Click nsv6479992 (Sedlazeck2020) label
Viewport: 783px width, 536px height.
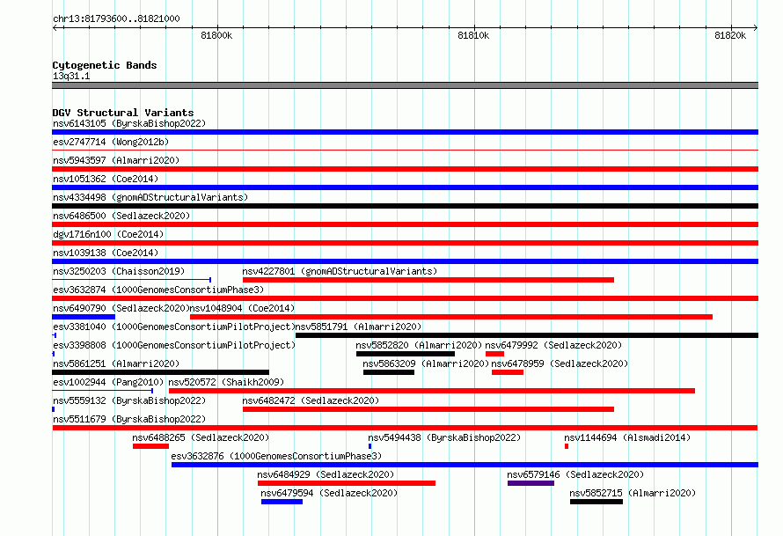tap(553, 345)
